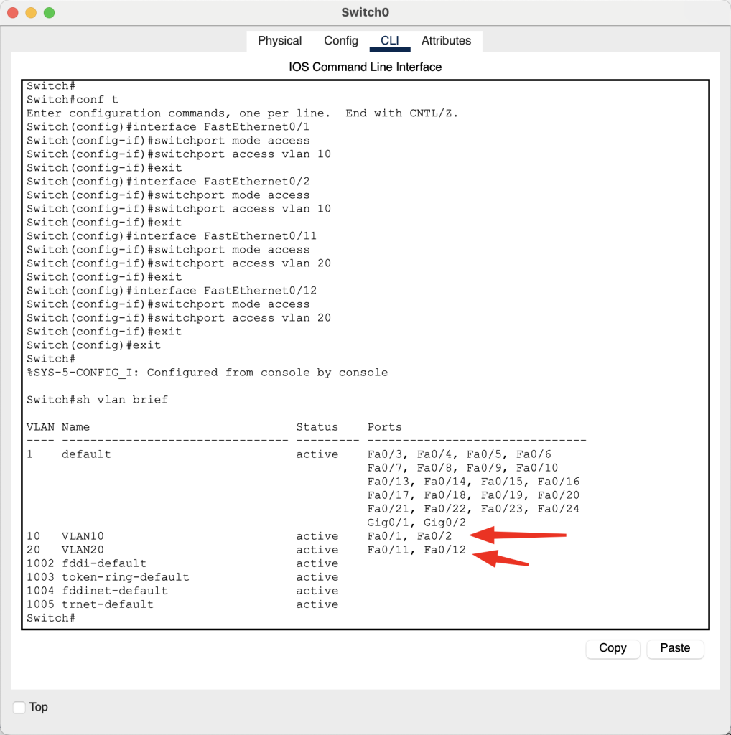Click the IOS Command Line Interface title
Viewport: 731px width, 735px height.
tap(365, 66)
